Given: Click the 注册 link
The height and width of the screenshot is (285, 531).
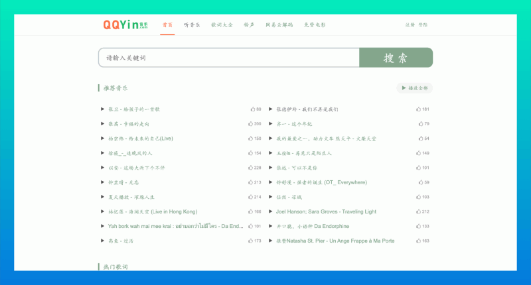Looking at the screenshot, I should pyautogui.click(x=410, y=25).
